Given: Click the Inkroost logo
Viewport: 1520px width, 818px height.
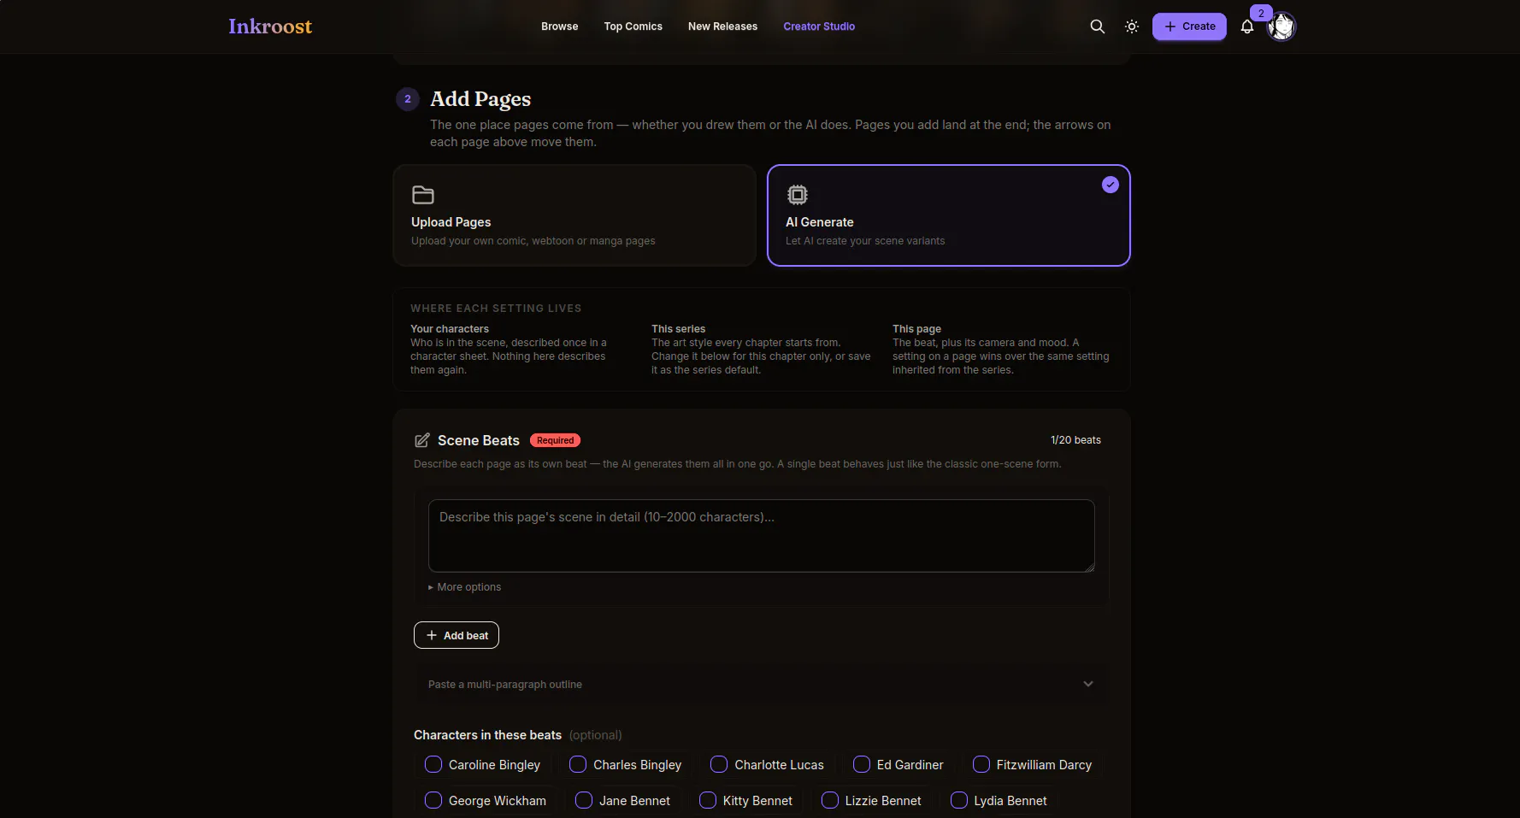Looking at the screenshot, I should tap(270, 26).
